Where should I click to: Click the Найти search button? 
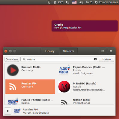tap(106, 59)
